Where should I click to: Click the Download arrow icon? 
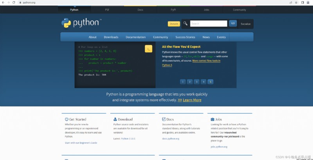coord(115,119)
